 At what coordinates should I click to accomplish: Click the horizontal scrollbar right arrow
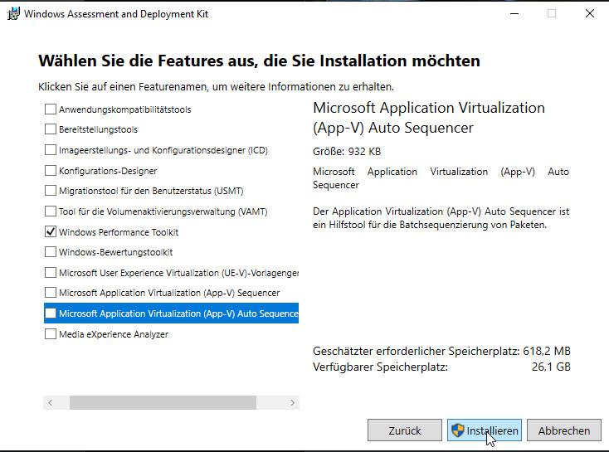(x=291, y=402)
